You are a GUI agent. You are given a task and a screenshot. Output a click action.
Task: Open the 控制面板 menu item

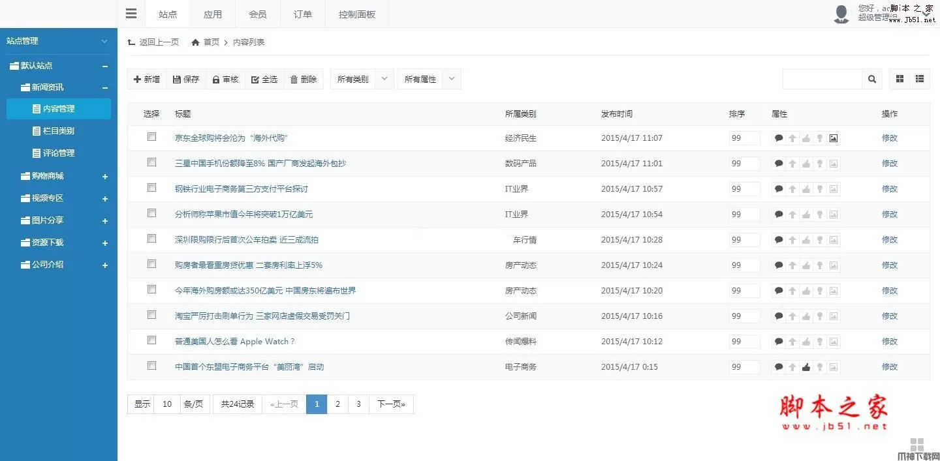click(x=356, y=13)
